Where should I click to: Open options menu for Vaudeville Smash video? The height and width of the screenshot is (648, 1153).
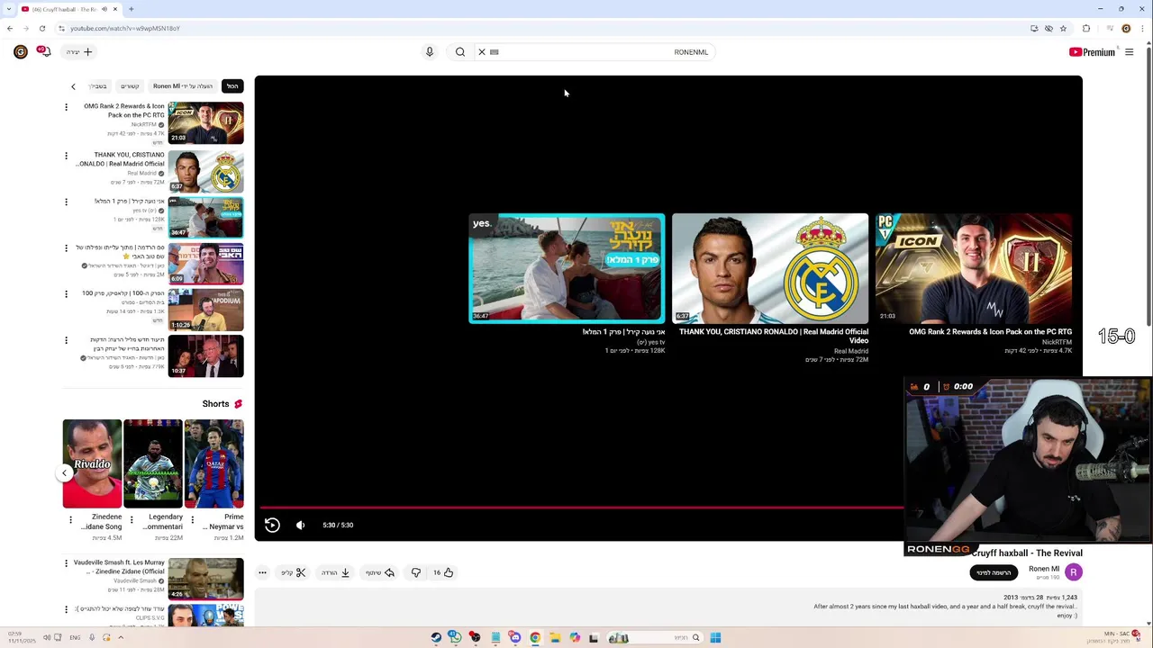pos(66,563)
